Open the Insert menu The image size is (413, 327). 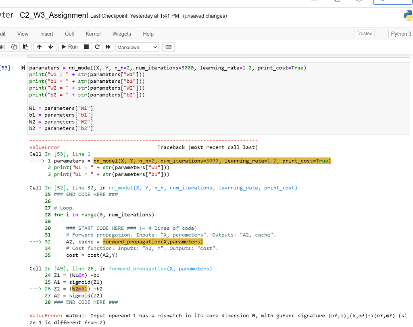(x=47, y=34)
